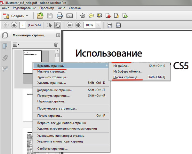Select Из файла... submenu item
Viewport: 192px width, 154px height.
pyautogui.click(x=140, y=66)
